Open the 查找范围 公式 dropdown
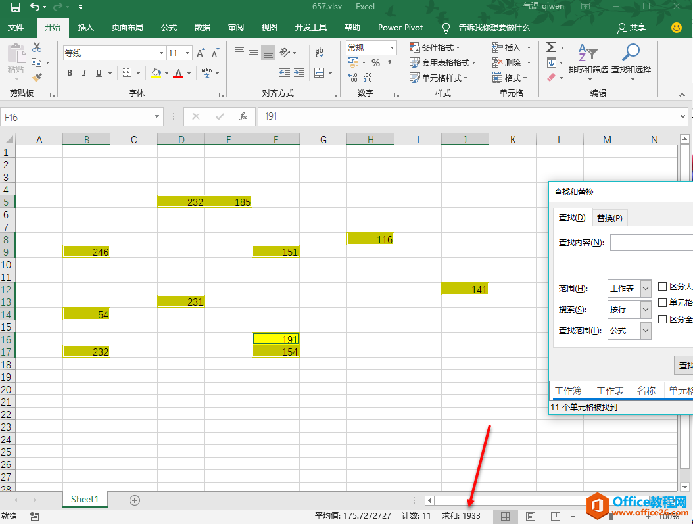The image size is (693, 524). [x=646, y=331]
